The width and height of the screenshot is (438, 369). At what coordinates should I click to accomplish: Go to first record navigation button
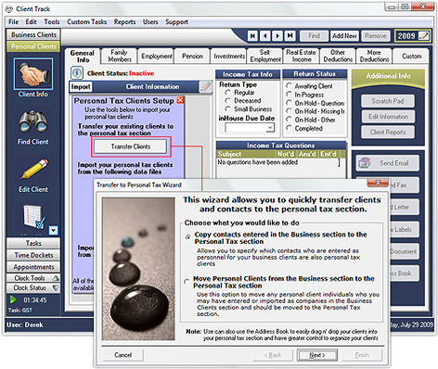point(252,36)
